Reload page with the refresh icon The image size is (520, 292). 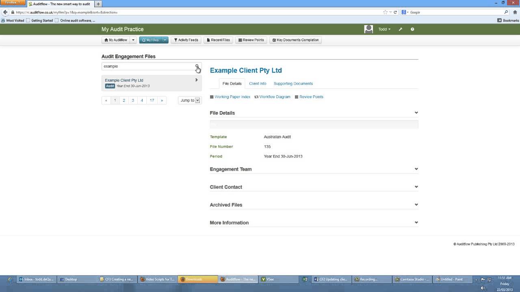(x=395, y=12)
